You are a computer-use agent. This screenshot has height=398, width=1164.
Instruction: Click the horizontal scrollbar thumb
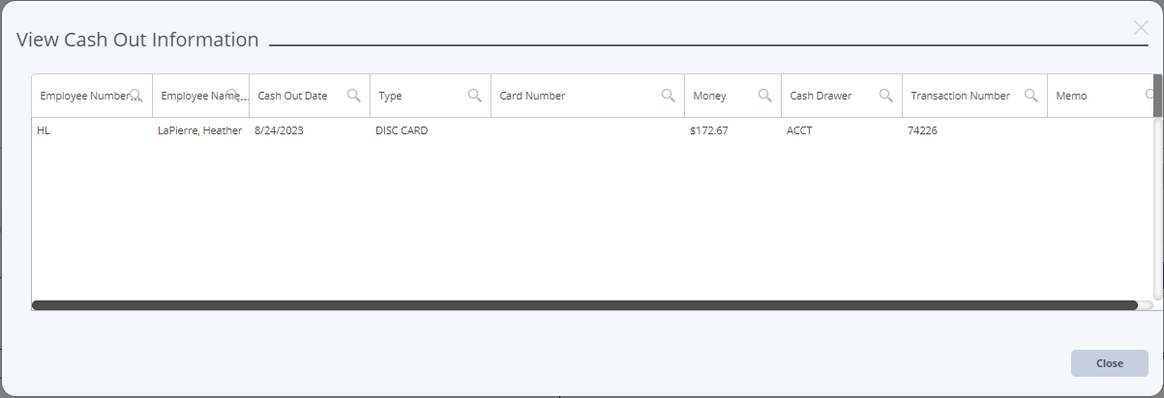(584, 305)
